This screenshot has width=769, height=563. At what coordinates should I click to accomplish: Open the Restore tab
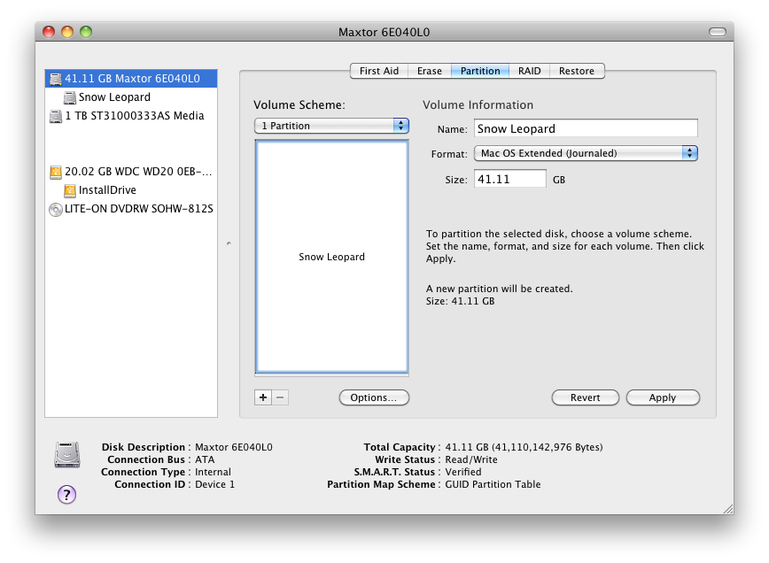577,71
